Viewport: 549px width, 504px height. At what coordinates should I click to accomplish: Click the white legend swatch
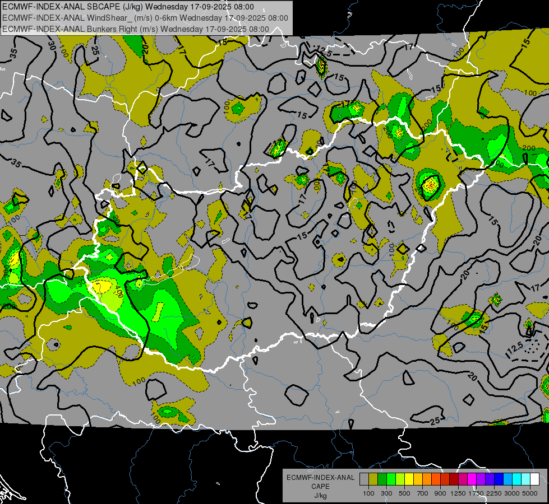pos(535,479)
